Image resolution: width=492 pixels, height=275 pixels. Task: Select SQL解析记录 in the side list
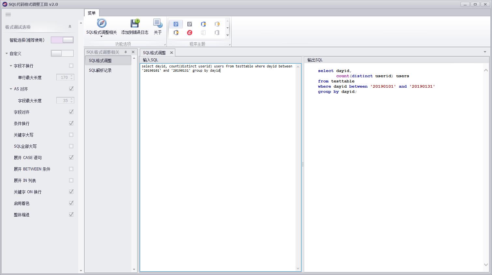coord(100,70)
